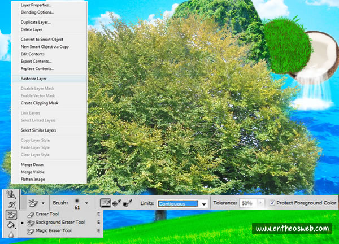The height and width of the screenshot is (244, 339).
Task: Select the Paint Bucket tool icon
Action: (x=10, y=224)
